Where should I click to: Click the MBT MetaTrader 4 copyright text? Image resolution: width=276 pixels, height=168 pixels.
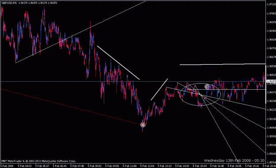[39, 161]
